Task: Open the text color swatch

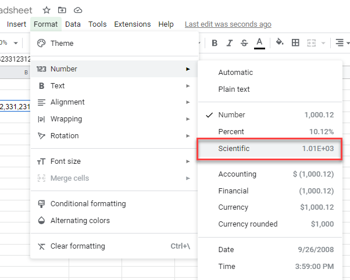Action: coord(259,42)
